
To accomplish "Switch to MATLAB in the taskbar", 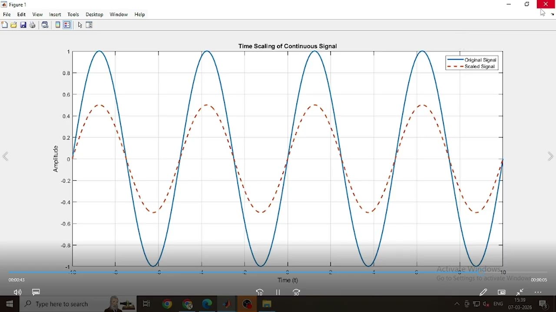I will coord(227,304).
